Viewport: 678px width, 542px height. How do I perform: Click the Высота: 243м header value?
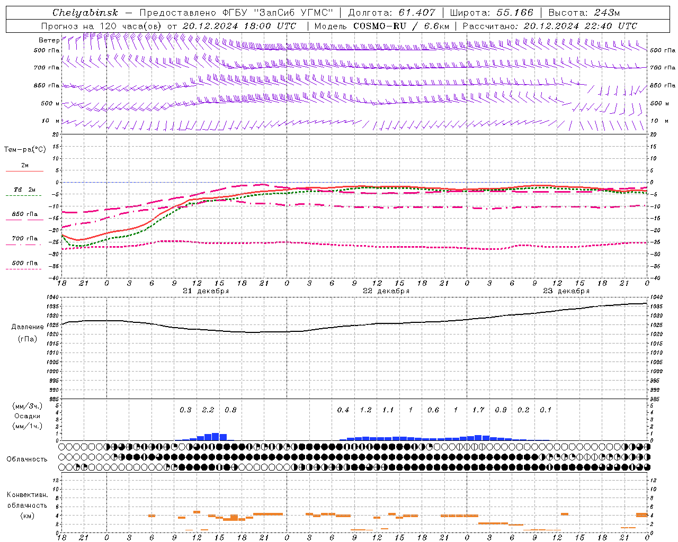click(584, 13)
